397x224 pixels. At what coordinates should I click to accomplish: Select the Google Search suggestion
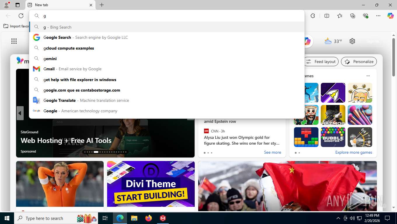click(167, 37)
